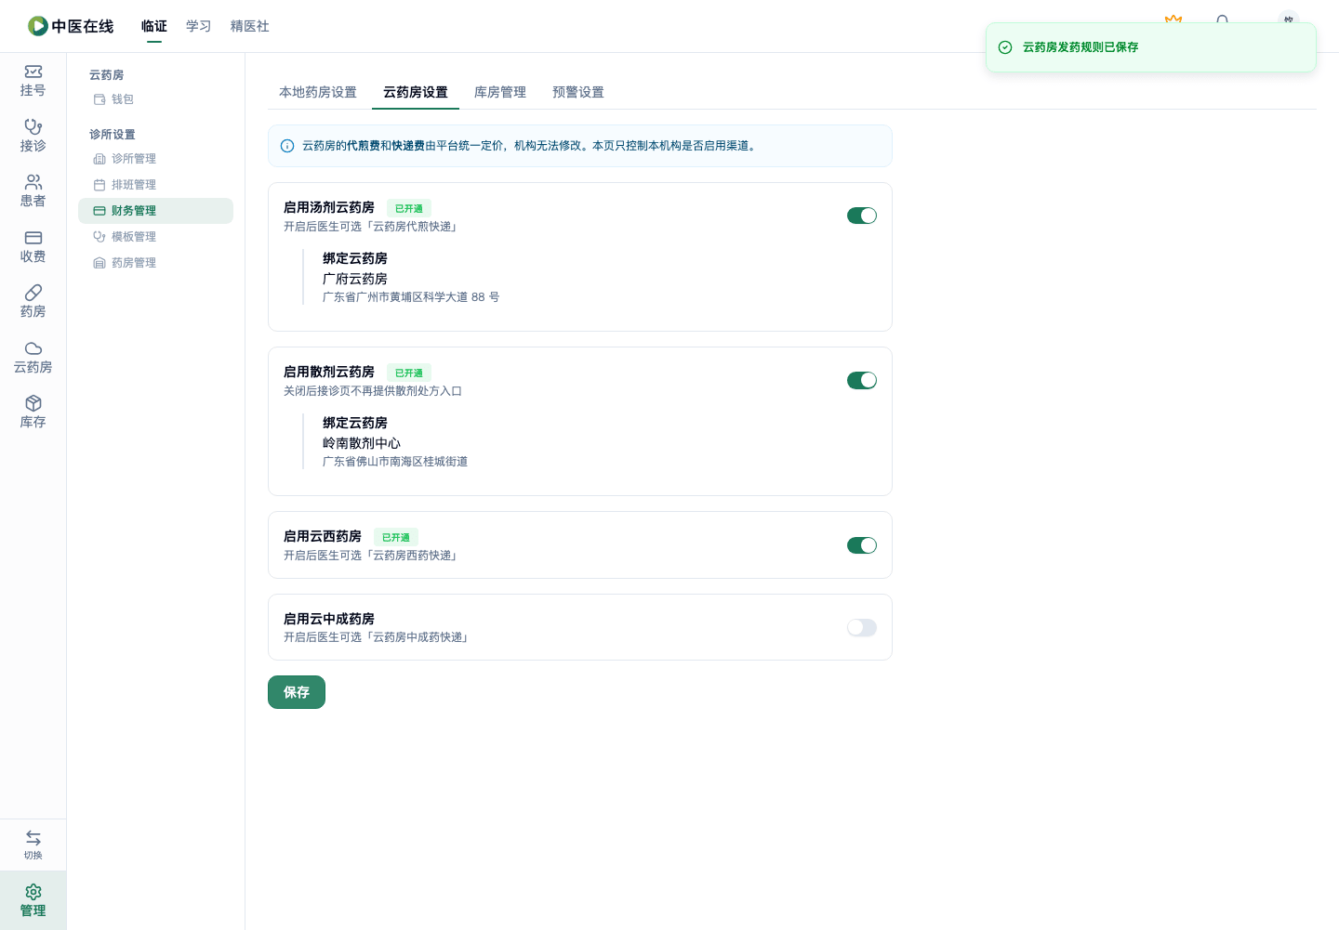The width and height of the screenshot is (1339, 930).
Task: Switch to the 本地药房设置 tab
Action: (x=318, y=92)
